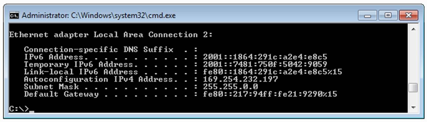Click the scrollbar up arrow
Screen dimensions: 427x122
[413, 29]
